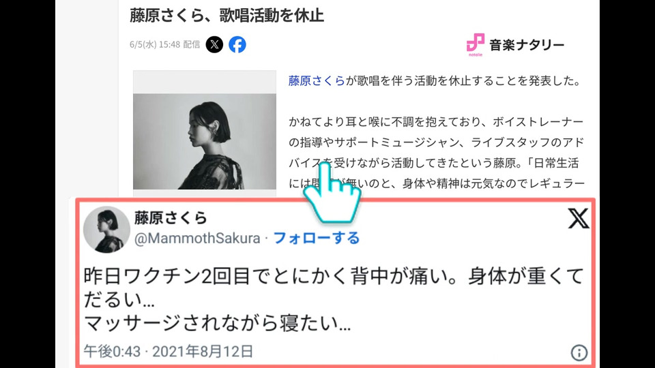Share the article on Facebook
The width and height of the screenshot is (655, 368).
[237, 45]
